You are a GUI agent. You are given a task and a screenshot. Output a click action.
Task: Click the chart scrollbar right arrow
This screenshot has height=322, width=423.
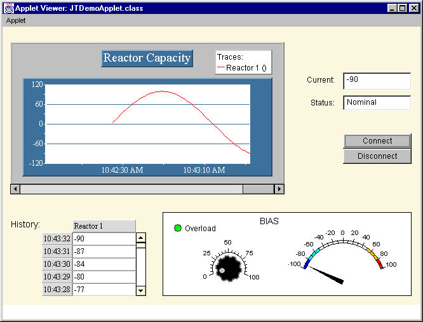click(279, 189)
